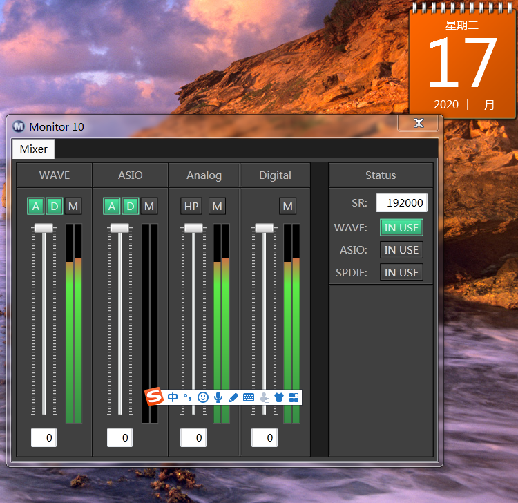Open the Sogou emoji smiley panel
This screenshot has width=518, height=503.
click(203, 397)
